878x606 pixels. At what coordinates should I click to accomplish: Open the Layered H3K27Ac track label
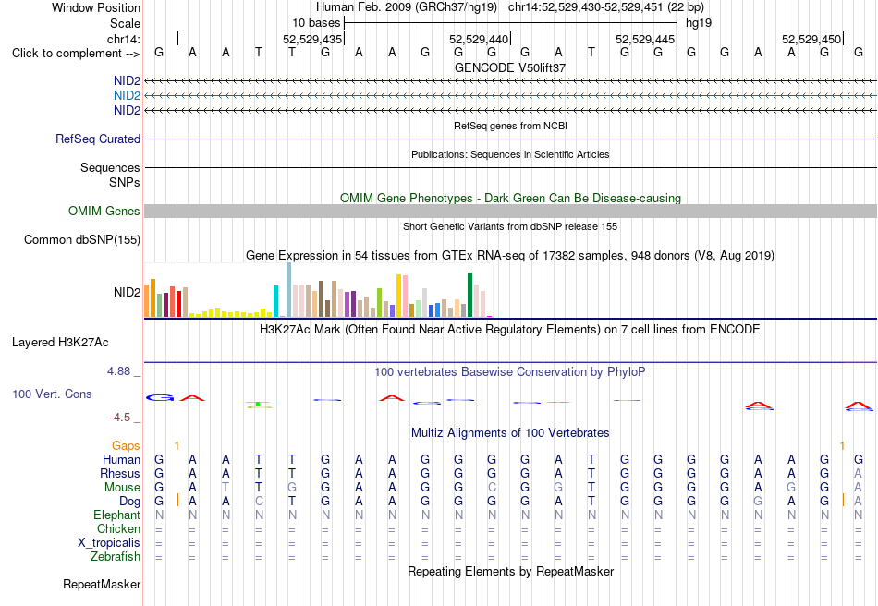(x=60, y=343)
